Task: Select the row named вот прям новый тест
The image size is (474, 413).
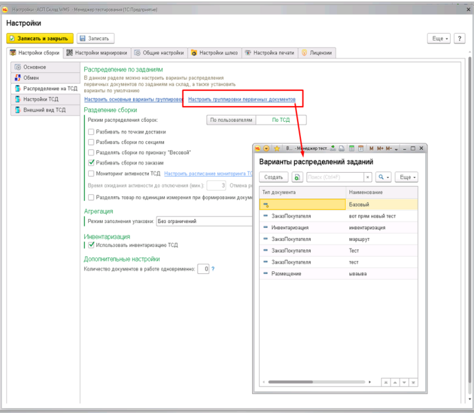Action: pos(338,216)
